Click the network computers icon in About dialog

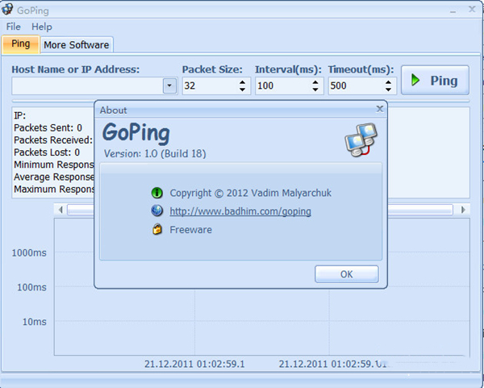coord(361,139)
